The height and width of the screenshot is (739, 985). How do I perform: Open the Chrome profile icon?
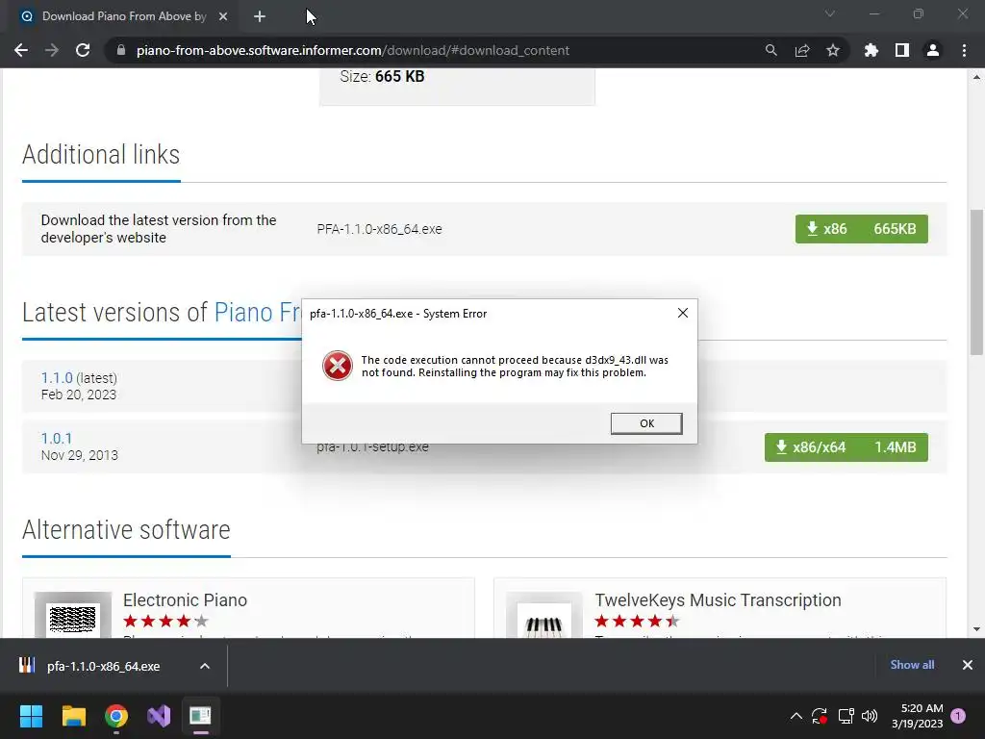click(933, 50)
